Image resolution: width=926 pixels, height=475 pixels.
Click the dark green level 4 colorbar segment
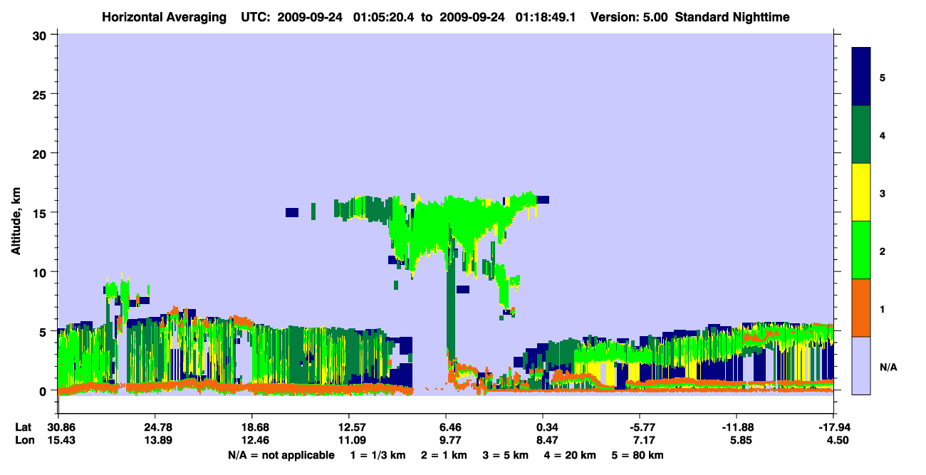(x=861, y=135)
